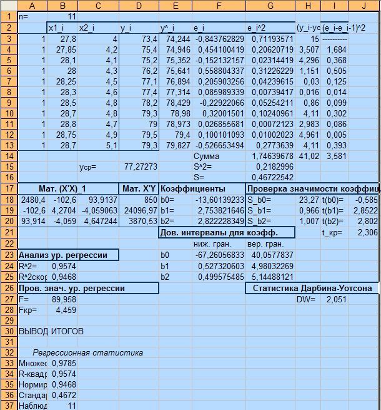
Task: Select F value 89,958
Action: (62, 299)
